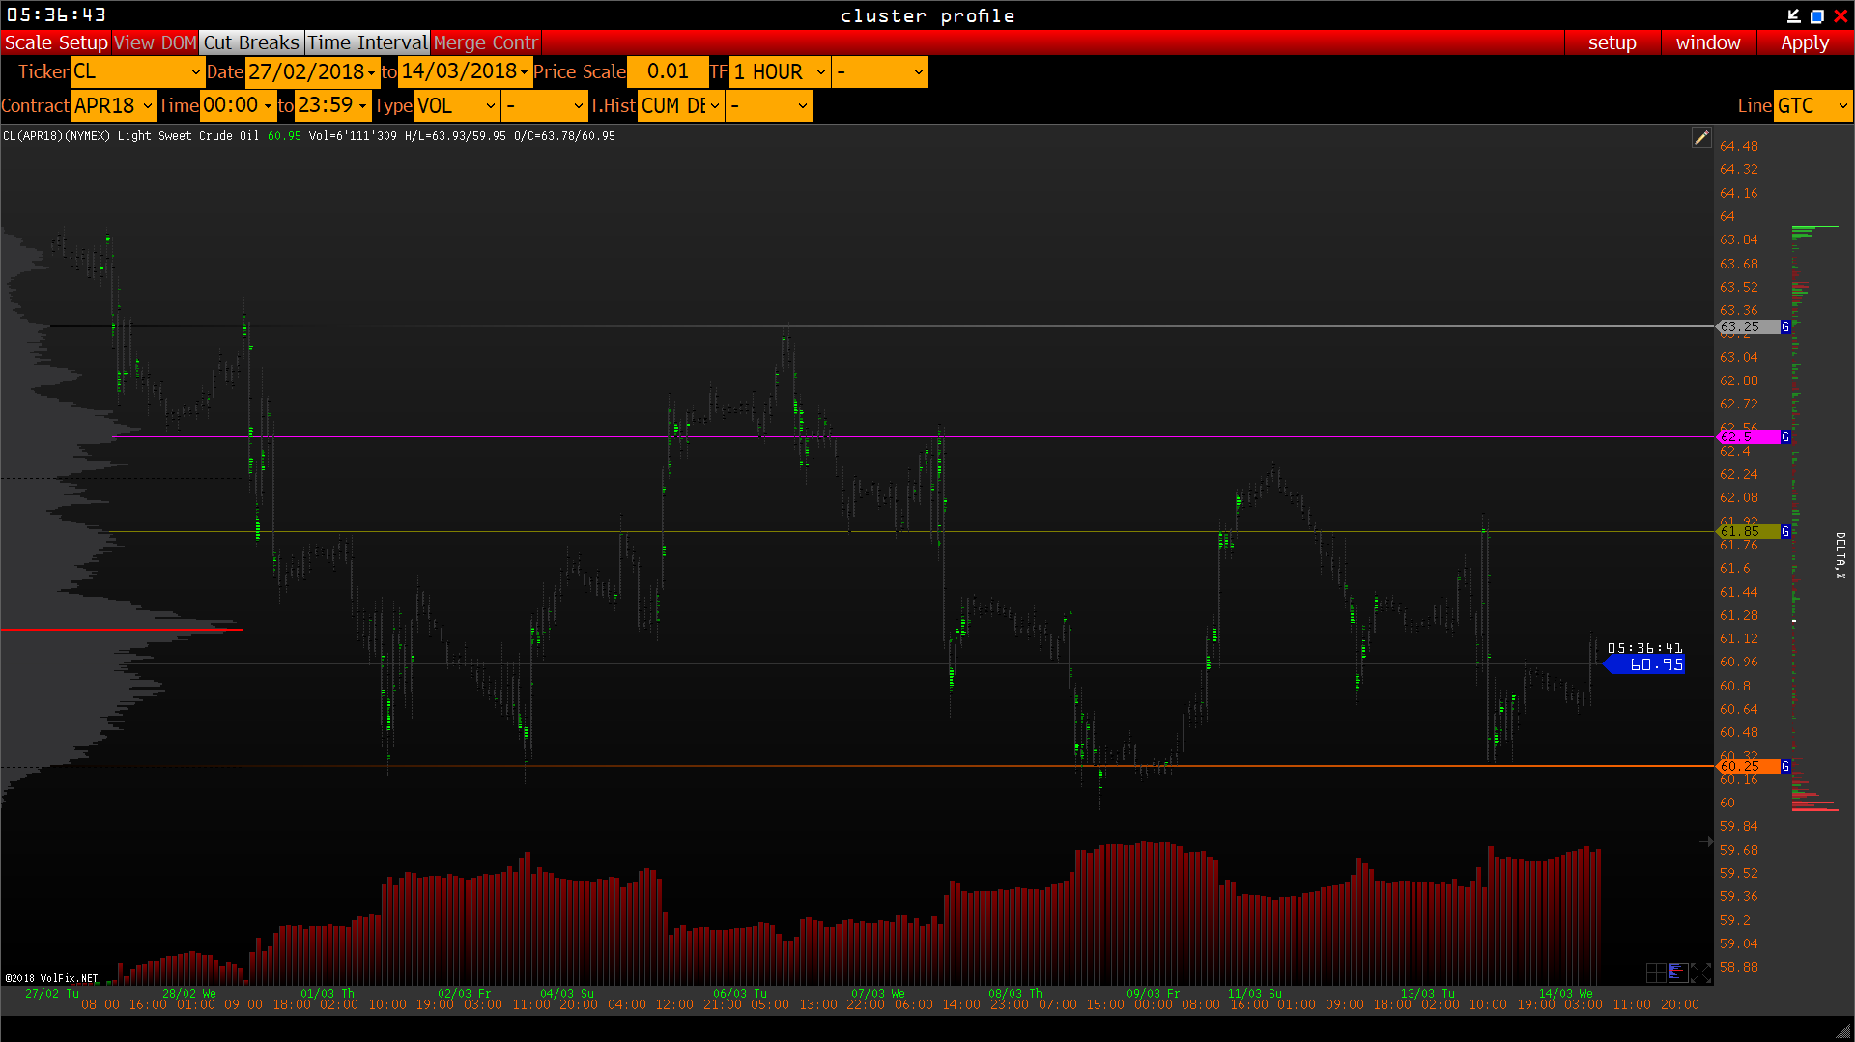The image size is (1855, 1042).
Task: Click the G marker on 61.85 level
Action: tap(1785, 532)
